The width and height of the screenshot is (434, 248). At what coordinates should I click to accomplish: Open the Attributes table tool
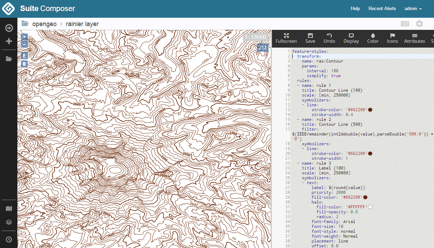point(415,38)
